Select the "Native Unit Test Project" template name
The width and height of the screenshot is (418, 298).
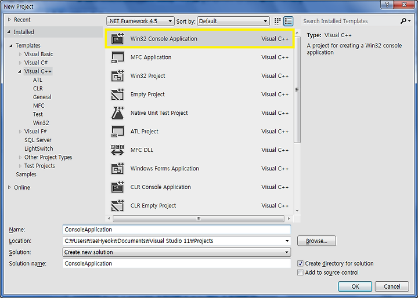tap(159, 113)
